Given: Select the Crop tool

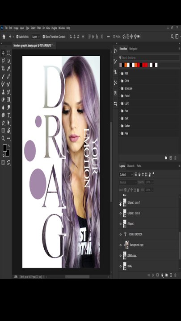Looking at the screenshot, I should point(3,69).
